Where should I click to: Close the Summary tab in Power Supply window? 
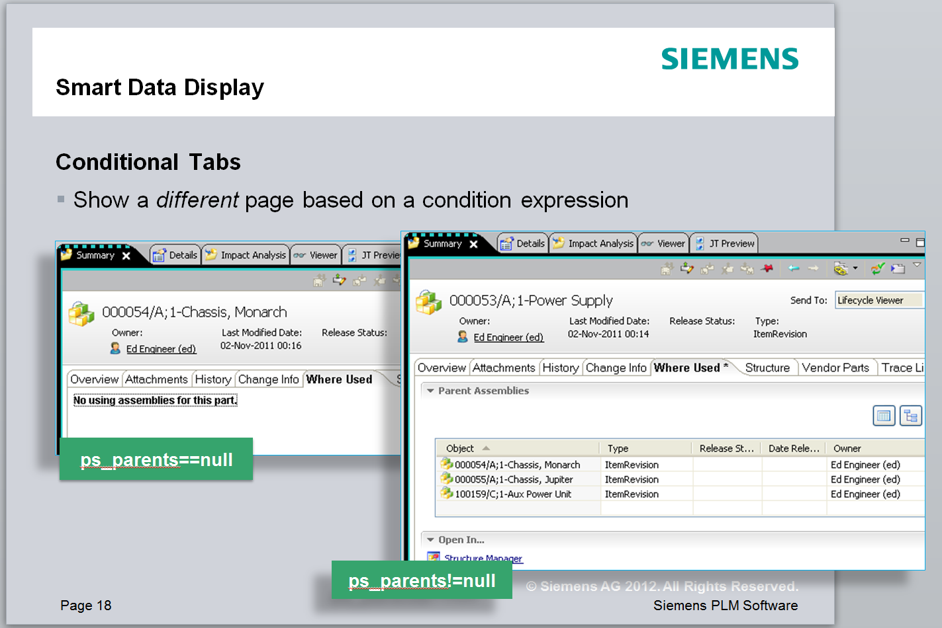click(473, 244)
